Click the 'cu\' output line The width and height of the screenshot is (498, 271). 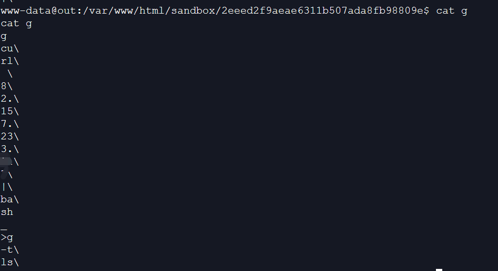(x=10, y=49)
